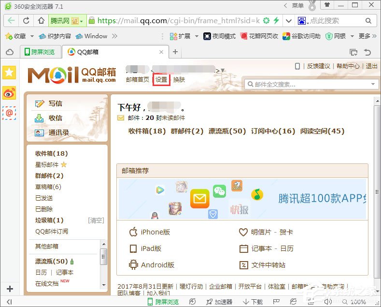Click the sound speaker icon in status bar
The height and width of the screenshot is (307, 381).
click(328, 302)
